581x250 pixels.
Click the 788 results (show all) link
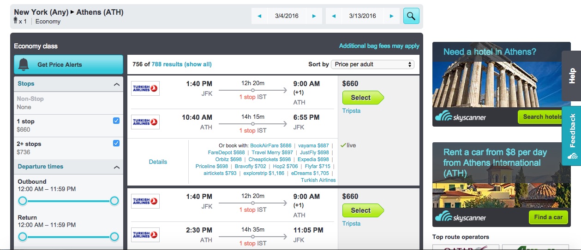(x=181, y=64)
